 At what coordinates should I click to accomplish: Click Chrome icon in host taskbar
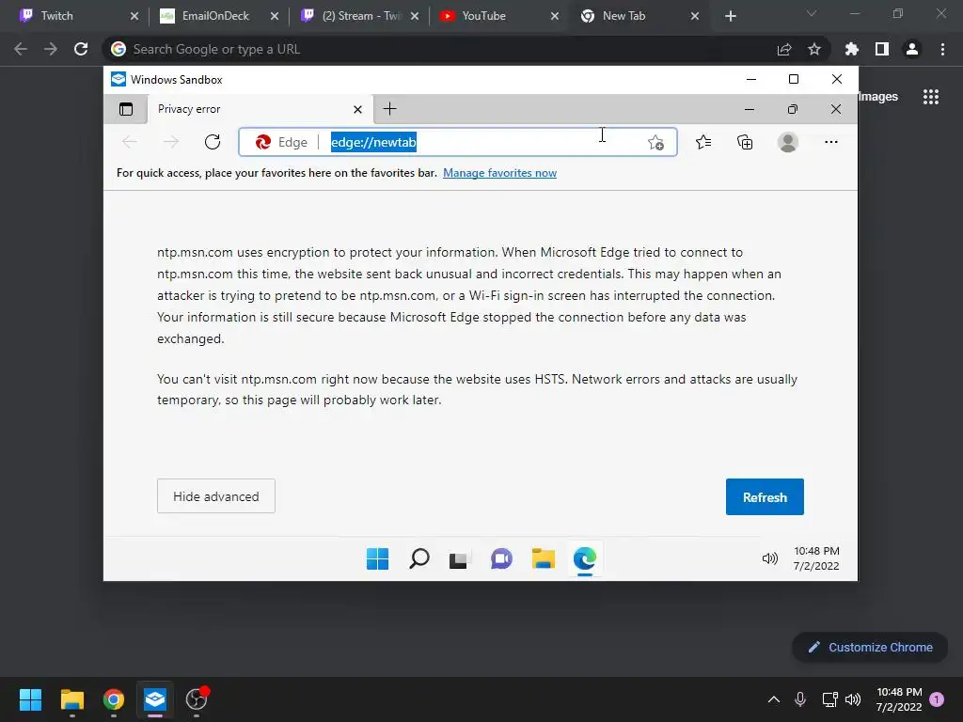114,699
